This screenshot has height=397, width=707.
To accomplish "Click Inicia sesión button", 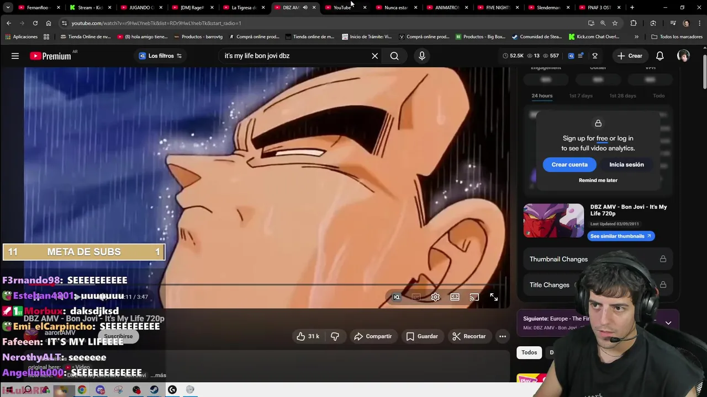I will (626, 164).
